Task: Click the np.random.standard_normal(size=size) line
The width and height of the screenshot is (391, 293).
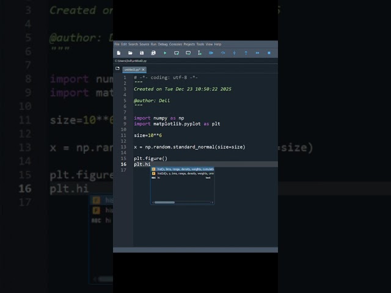Action: 189,146
